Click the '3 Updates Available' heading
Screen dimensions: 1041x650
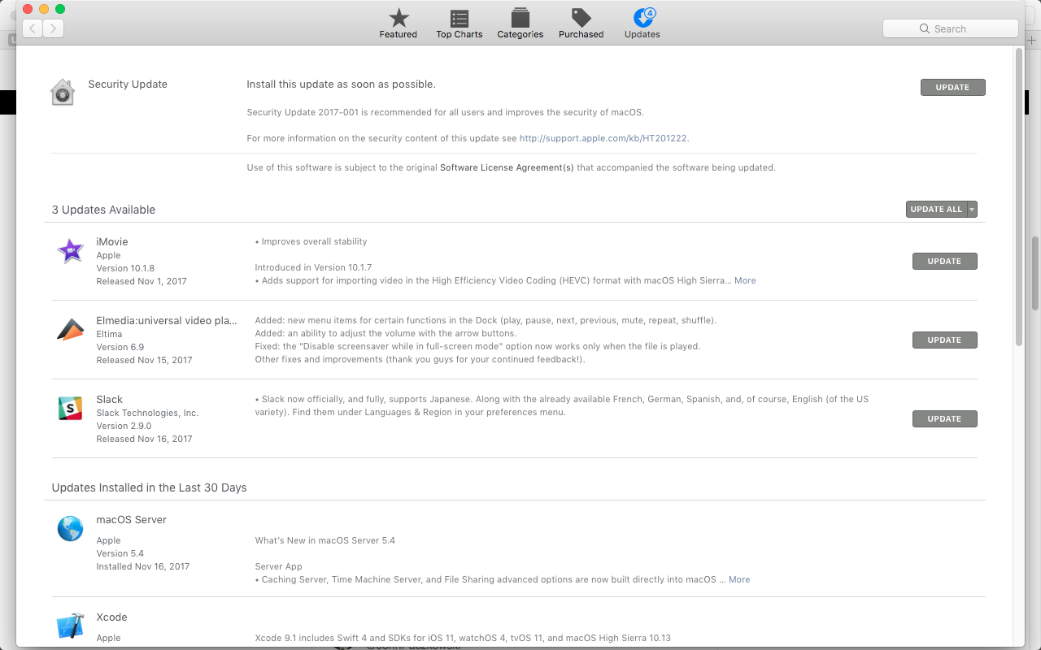(x=103, y=210)
